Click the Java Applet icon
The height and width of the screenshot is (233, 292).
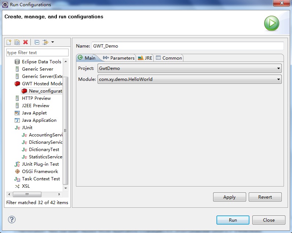point(17,113)
